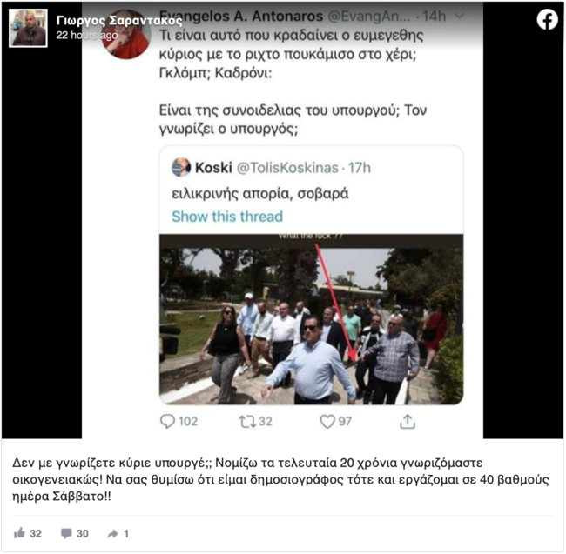The width and height of the screenshot is (566, 554).
Task: Open the @TolisKoskinas handle
Action: tap(287, 168)
